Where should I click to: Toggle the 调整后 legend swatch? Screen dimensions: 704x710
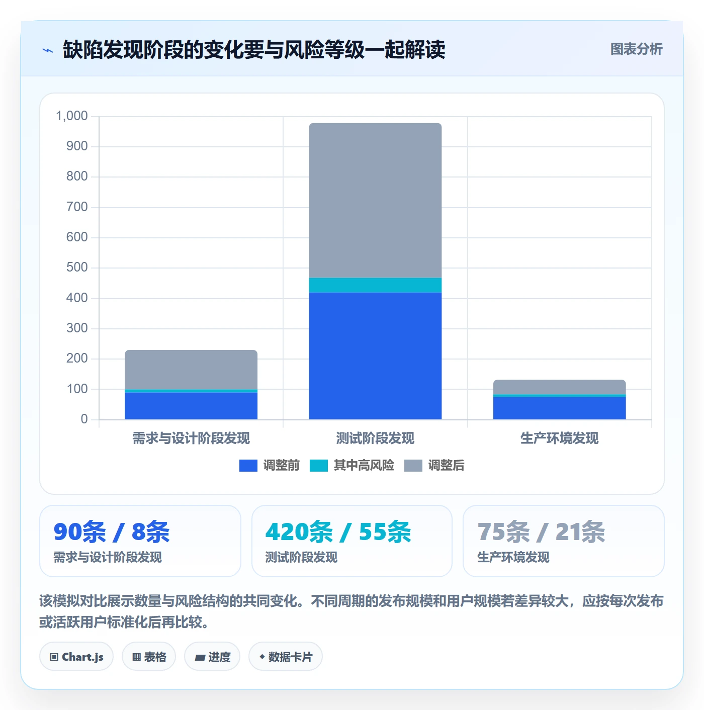[413, 466]
